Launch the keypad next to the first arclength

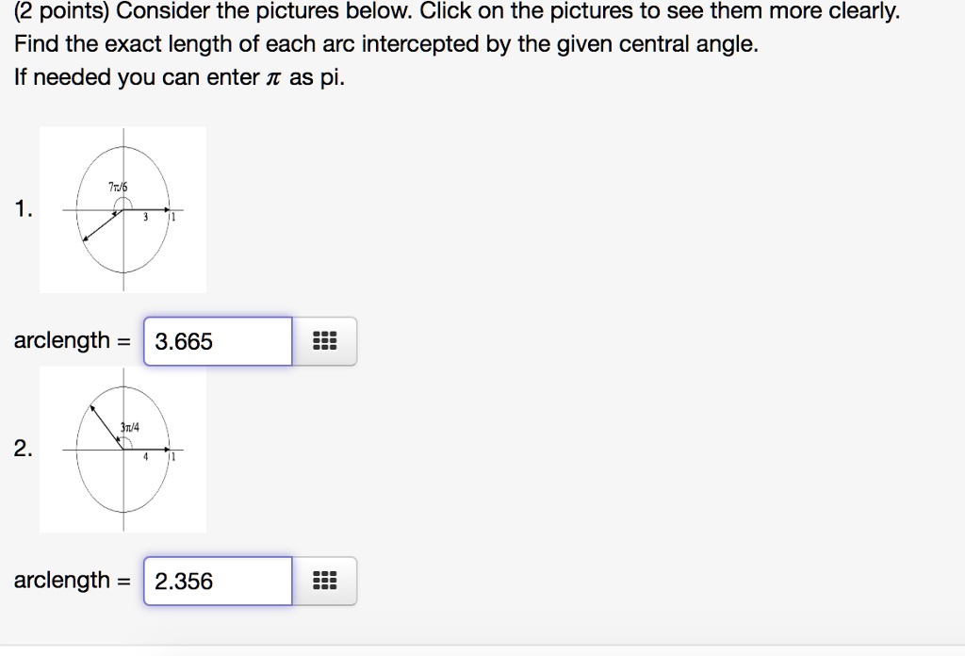tap(324, 341)
